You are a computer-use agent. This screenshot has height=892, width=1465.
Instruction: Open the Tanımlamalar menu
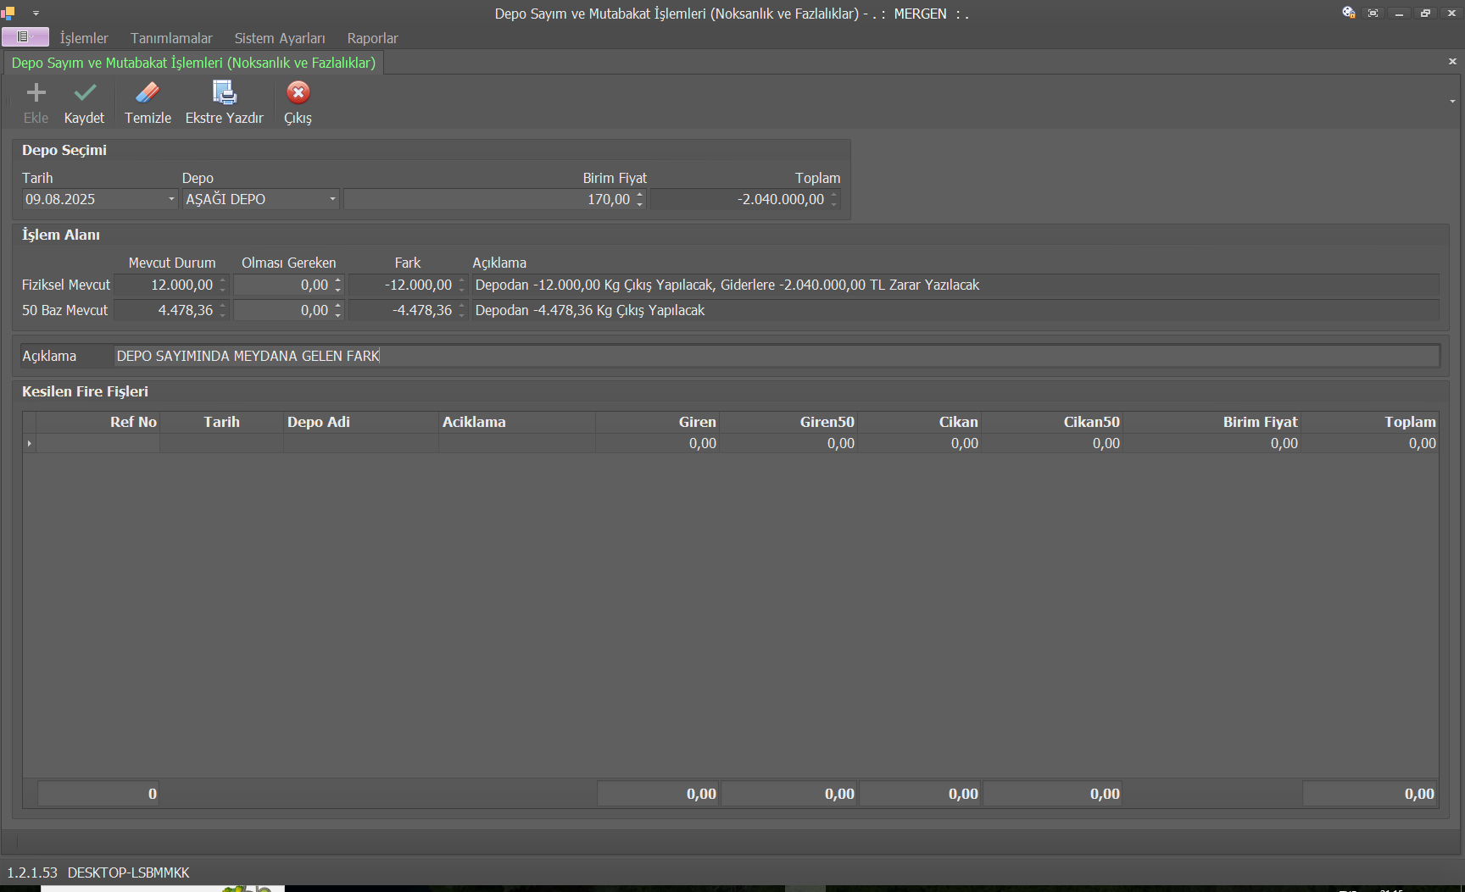click(171, 38)
